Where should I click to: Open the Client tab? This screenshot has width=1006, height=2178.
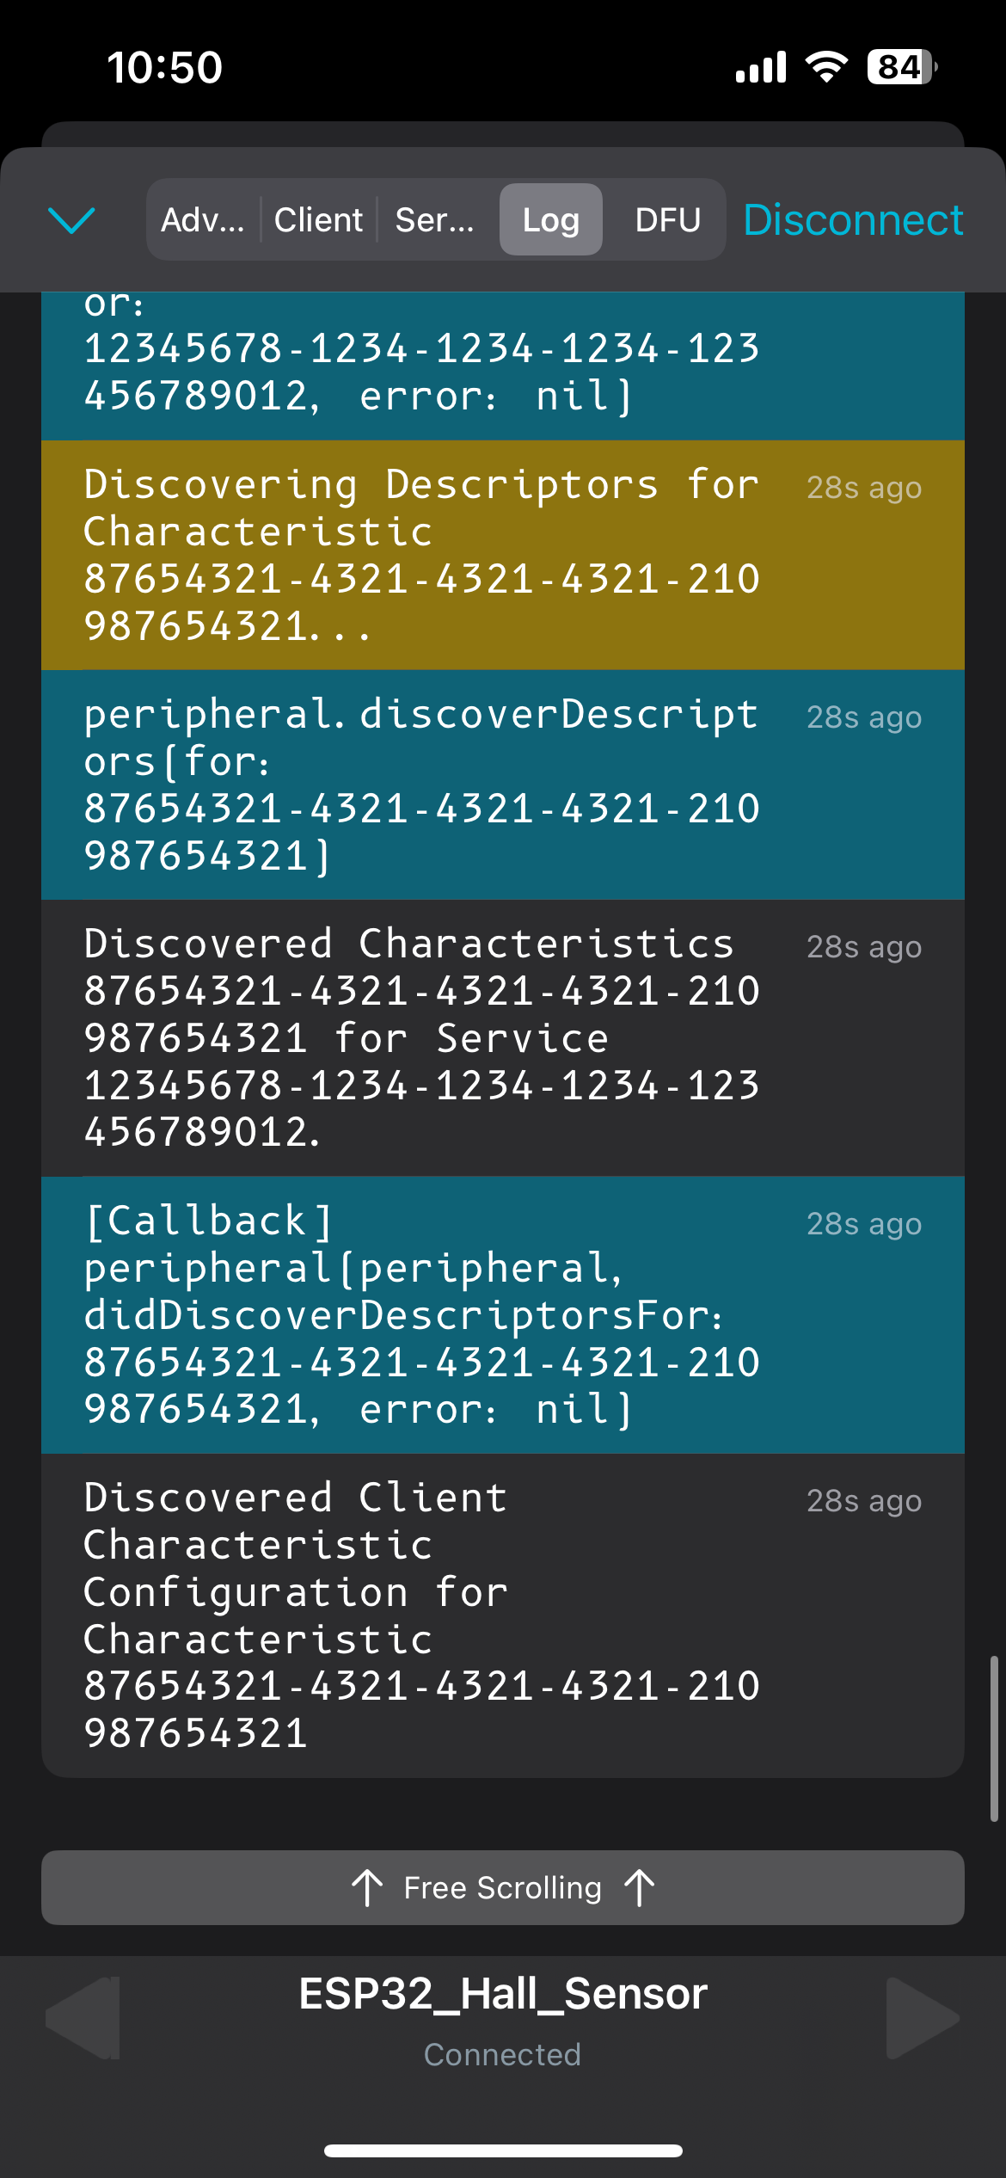coord(318,220)
